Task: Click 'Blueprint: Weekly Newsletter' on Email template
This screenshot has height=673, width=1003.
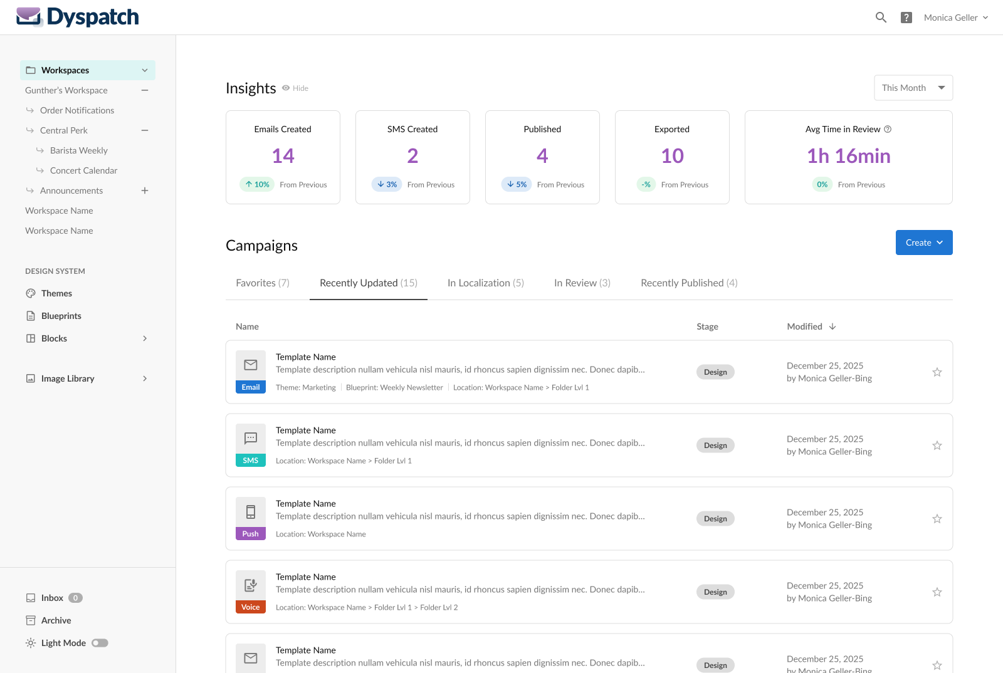Action: pyautogui.click(x=394, y=388)
